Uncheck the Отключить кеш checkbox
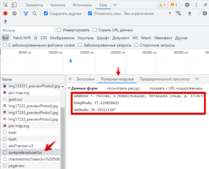 point(90,14)
